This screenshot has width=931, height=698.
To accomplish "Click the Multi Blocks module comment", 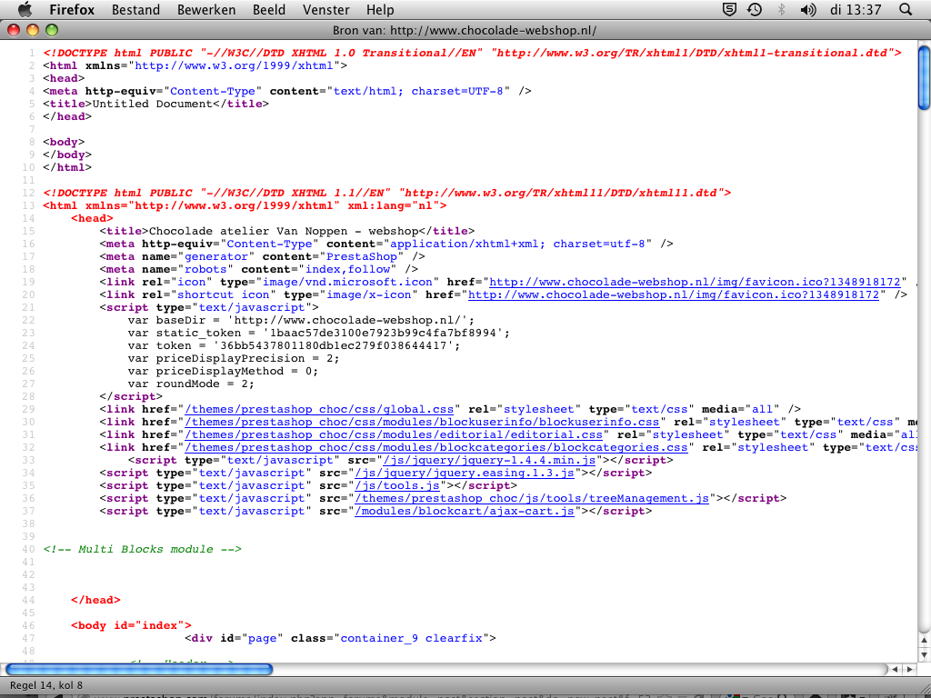I will click(x=143, y=549).
